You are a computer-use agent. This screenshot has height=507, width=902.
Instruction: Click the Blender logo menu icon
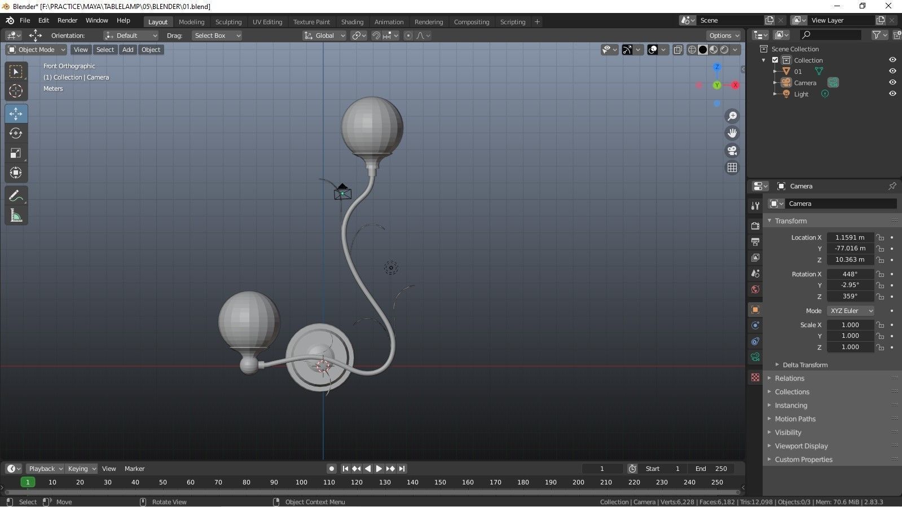coord(10,20)
